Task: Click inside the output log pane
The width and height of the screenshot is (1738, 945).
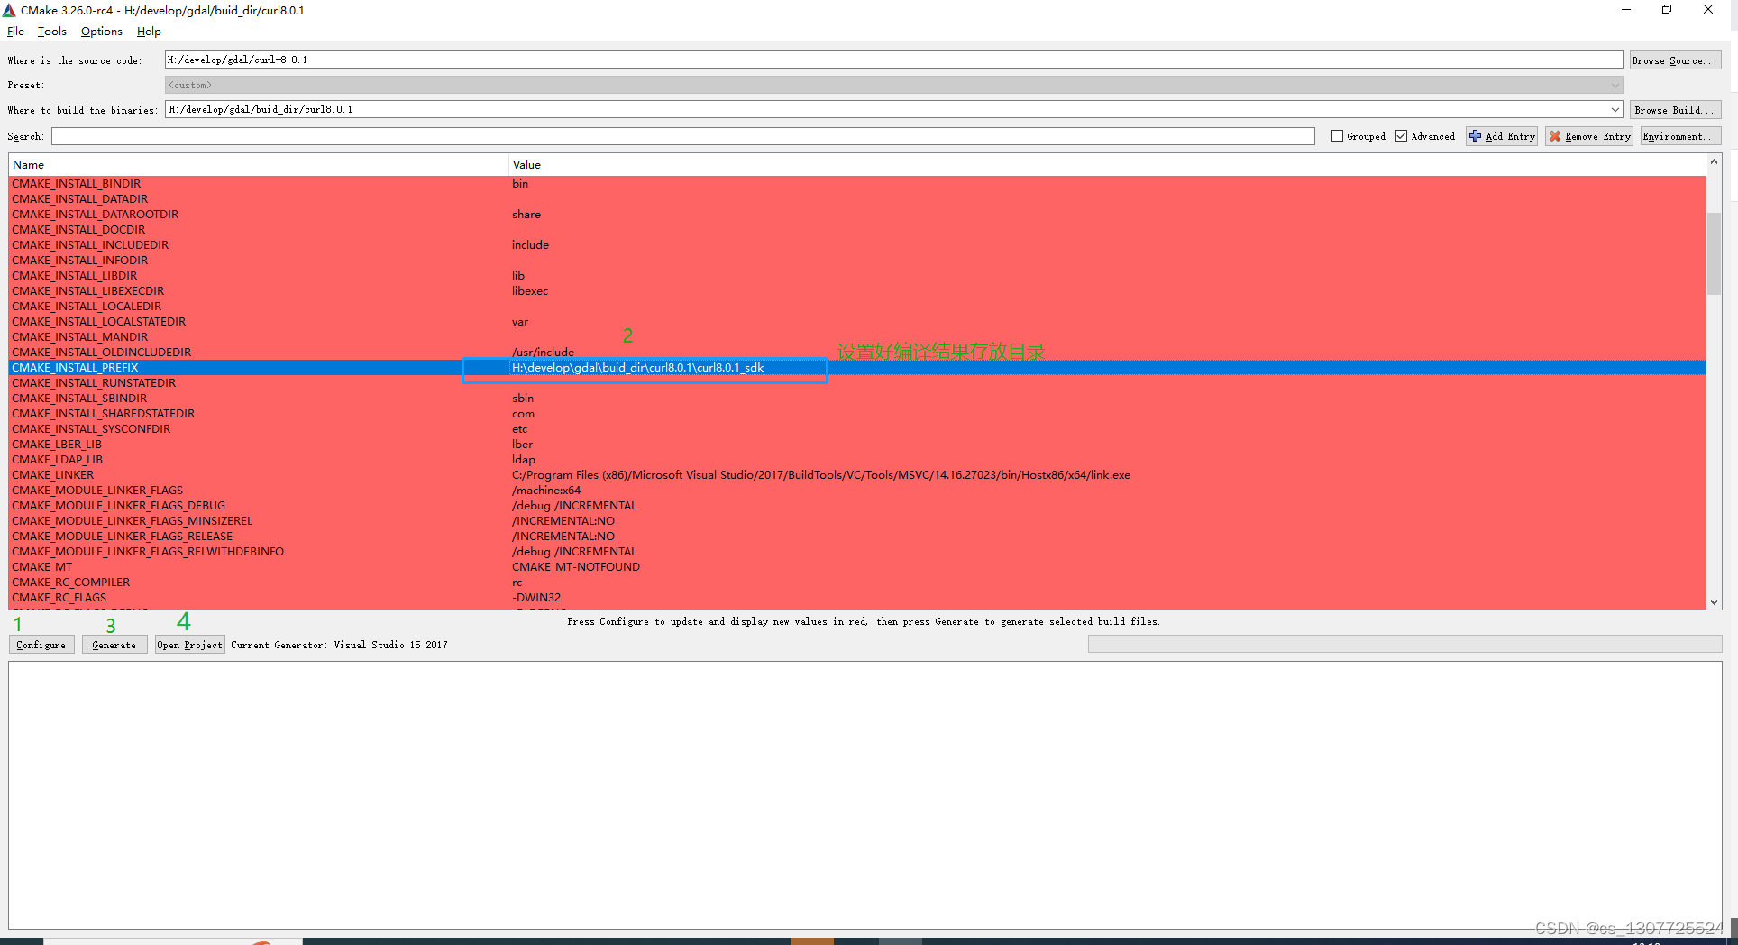Action: 865,795
